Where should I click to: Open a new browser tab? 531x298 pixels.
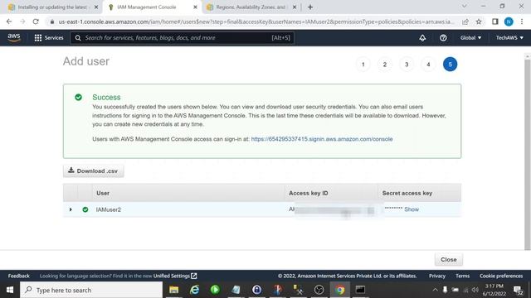(310, 7)
